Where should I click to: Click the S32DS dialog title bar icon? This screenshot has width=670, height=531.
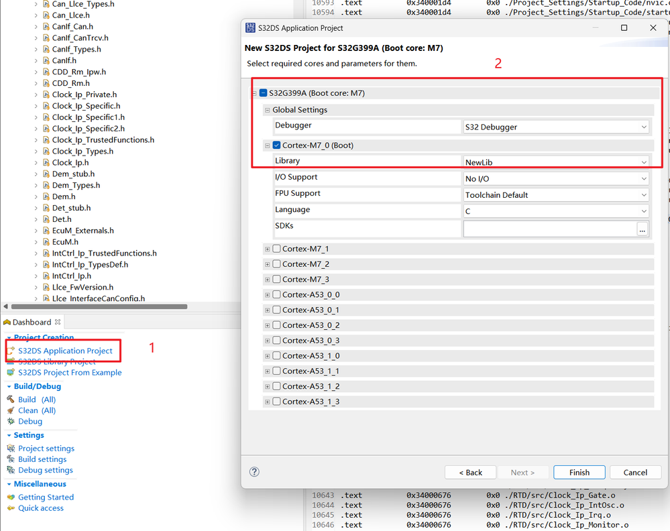point(250,28)
